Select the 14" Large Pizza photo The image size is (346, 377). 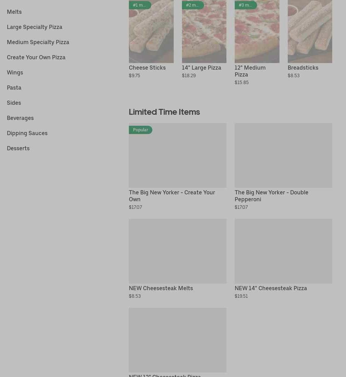point(204,31)
